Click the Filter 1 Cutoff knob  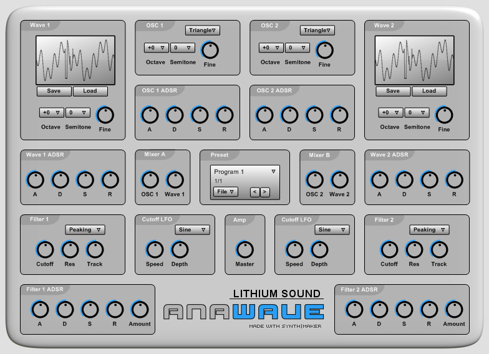click(45, 250)
